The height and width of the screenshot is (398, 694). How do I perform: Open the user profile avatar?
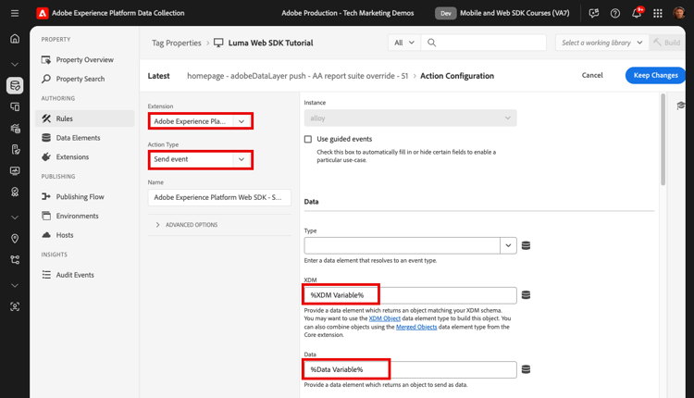679,13
